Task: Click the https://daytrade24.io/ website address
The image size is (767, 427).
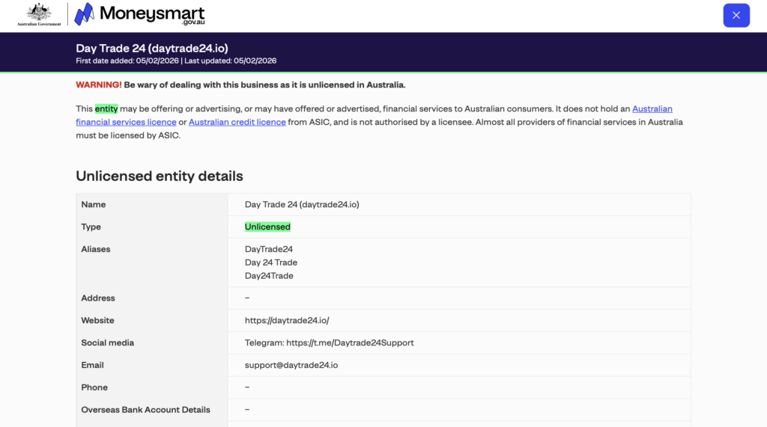Action: (x=287, y=321)
